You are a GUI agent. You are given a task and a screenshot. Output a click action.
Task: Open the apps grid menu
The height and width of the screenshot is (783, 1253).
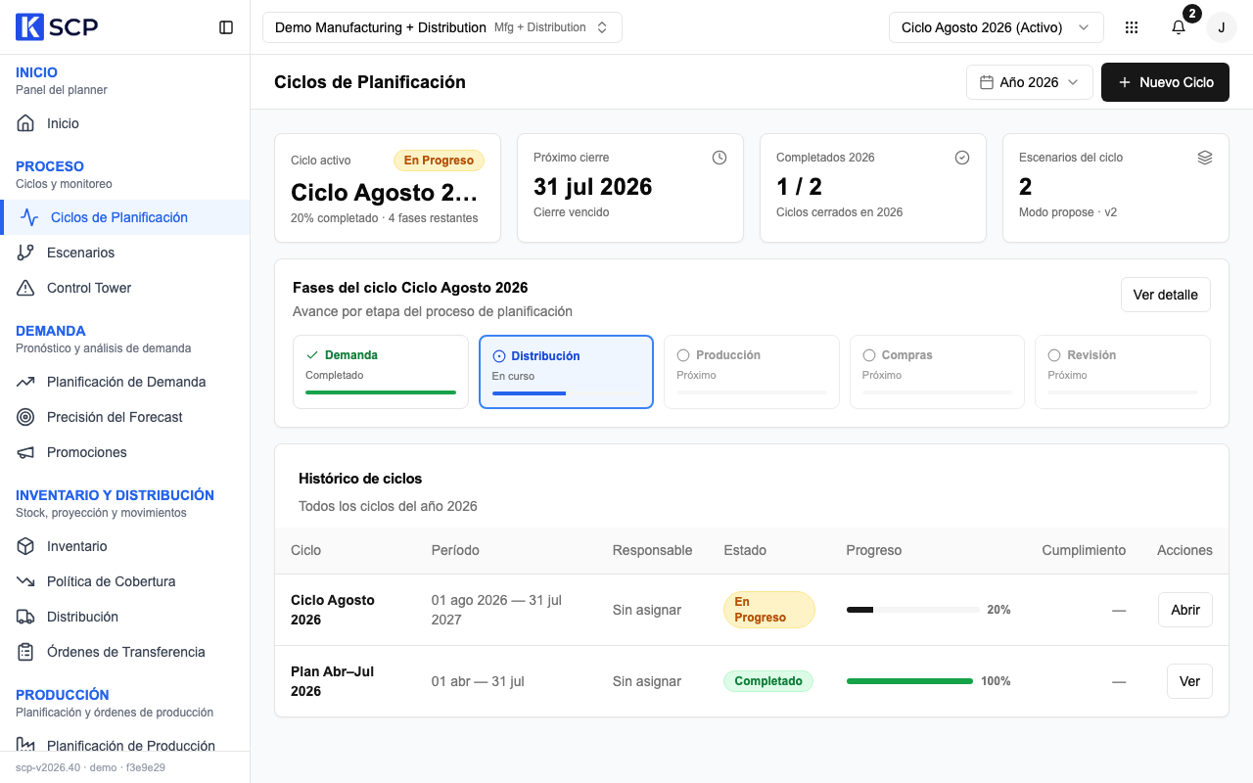click(1132, 27)
